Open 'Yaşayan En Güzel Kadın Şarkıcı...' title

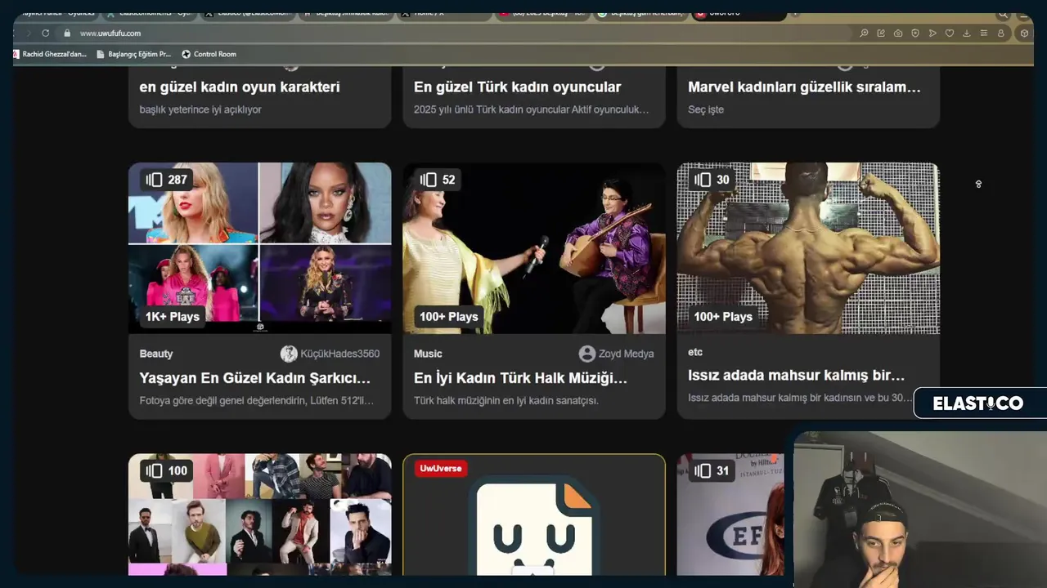255,378
